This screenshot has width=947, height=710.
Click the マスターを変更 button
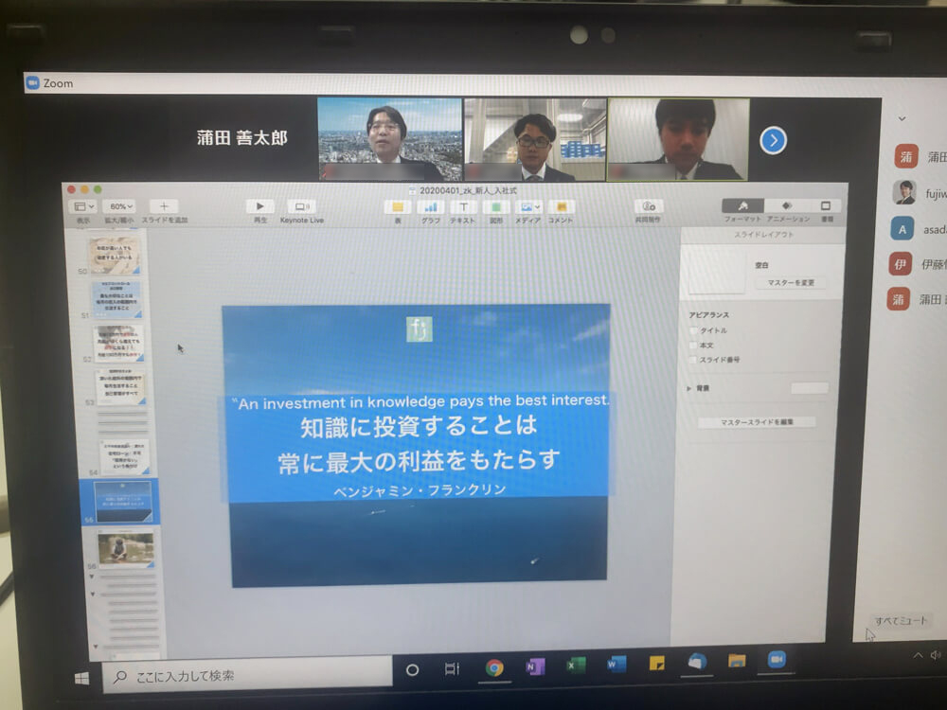tap(793, 282)
